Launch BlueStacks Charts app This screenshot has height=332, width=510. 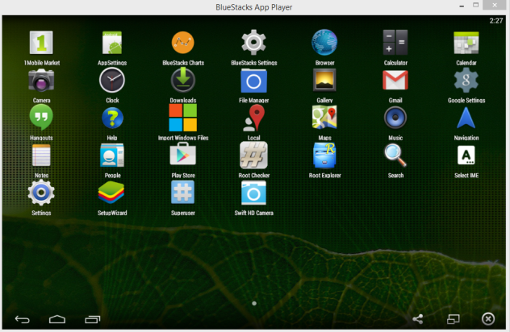pyautogui.click(x=183, y=43)
